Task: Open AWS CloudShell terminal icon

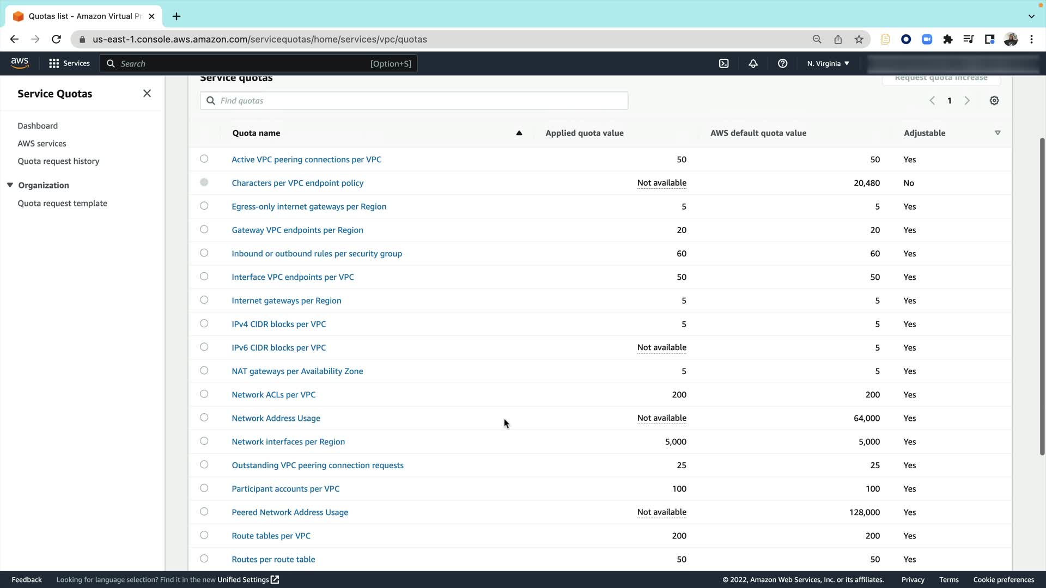Action: point(723,64)
